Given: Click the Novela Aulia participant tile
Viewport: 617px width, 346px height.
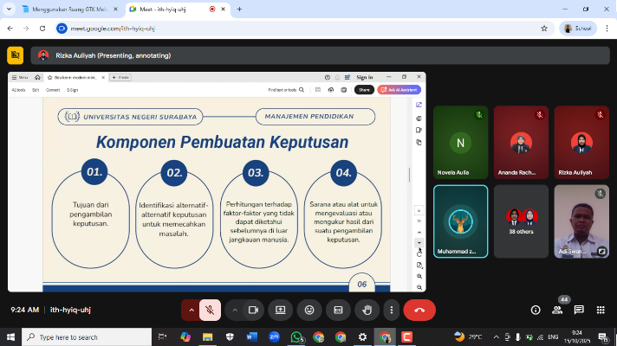Looking at the screenshot, I should [x=460, y=141].
